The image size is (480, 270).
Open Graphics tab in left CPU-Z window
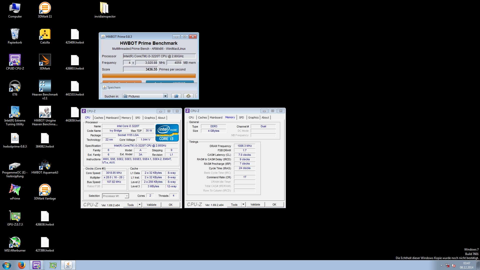150,118
